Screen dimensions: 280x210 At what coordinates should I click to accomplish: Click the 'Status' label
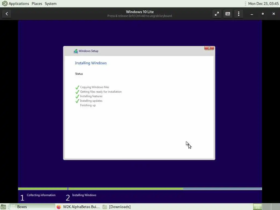pyautogui.click(x=79, y=74)
